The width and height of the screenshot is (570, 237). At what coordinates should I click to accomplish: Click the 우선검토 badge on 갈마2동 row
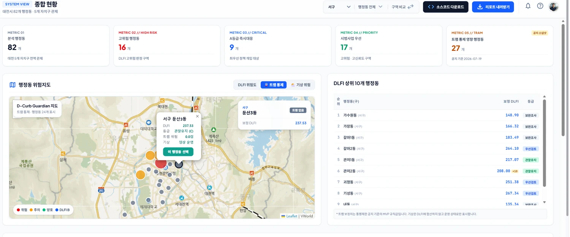[x=530, y=149]
